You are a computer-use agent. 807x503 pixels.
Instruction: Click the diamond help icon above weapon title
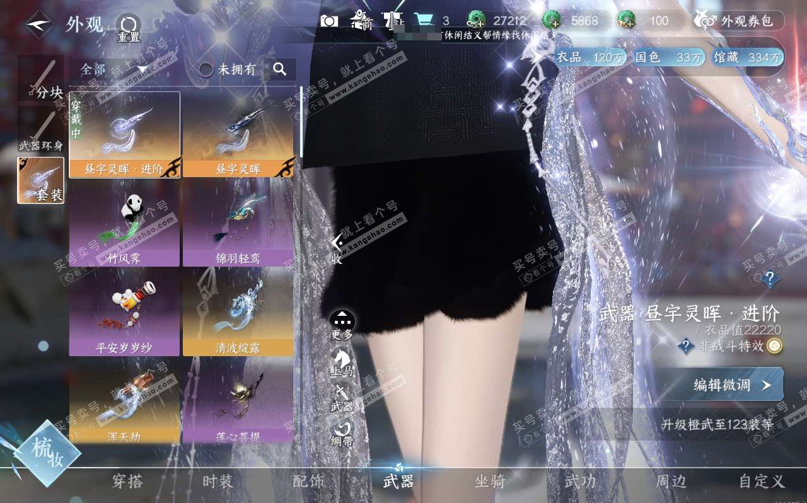coord(769,278)
